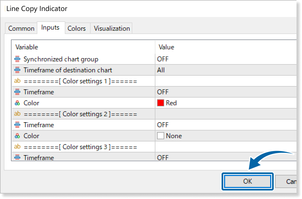The width and height of the screenshot is (302, 199).
Task: Click the Red color swatch
Action: [161, 103]
